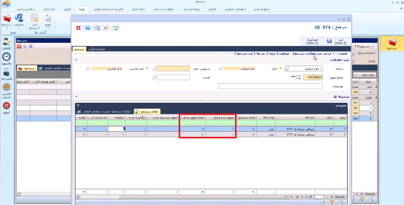Open the انبار داري ribbon tab

(49, 9)
